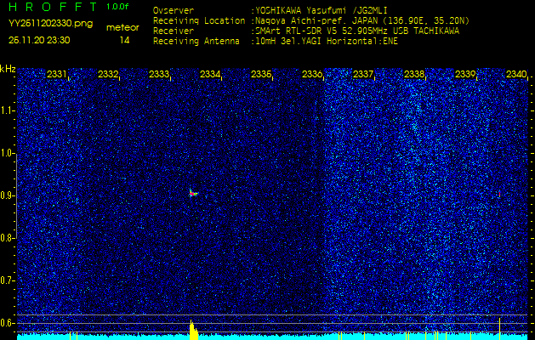The height and width of the screenshot is (340, 535).
Task: Click the Receiving Location field label
Action: [x=199, y=21]
